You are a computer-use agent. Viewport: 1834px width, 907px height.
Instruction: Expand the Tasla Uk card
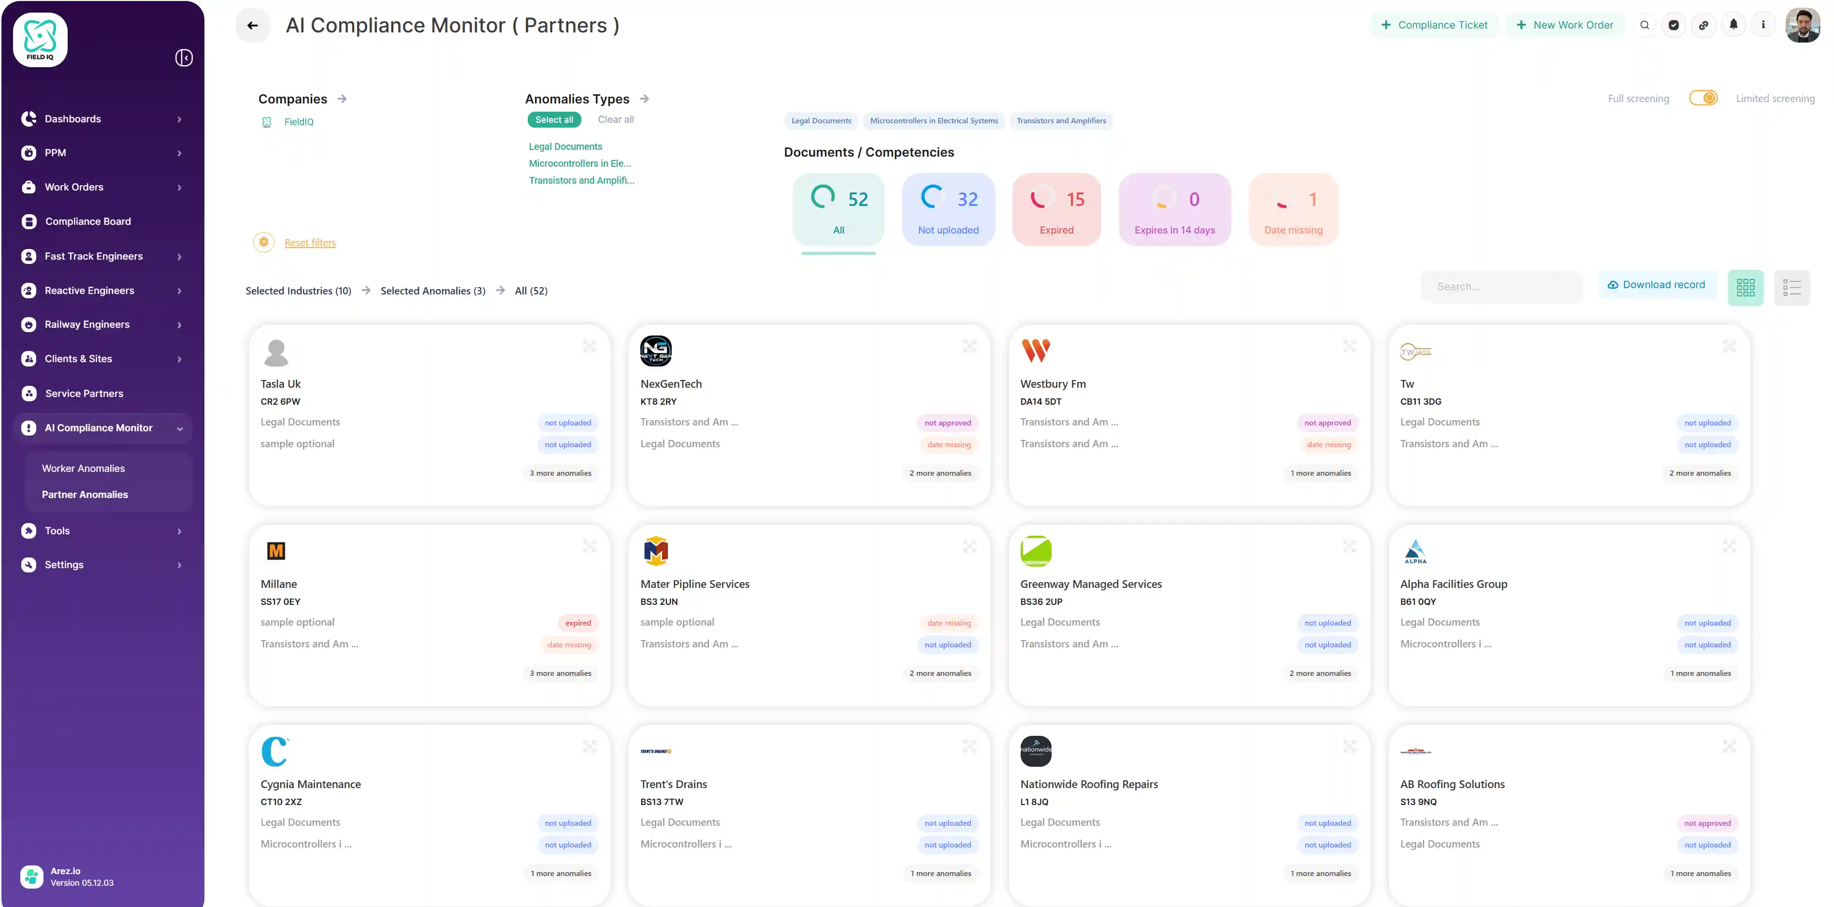click(x=590, y=346)
